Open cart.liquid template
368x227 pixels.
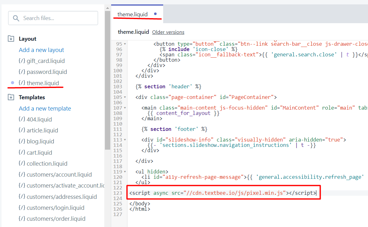click(x=39, y=152)
